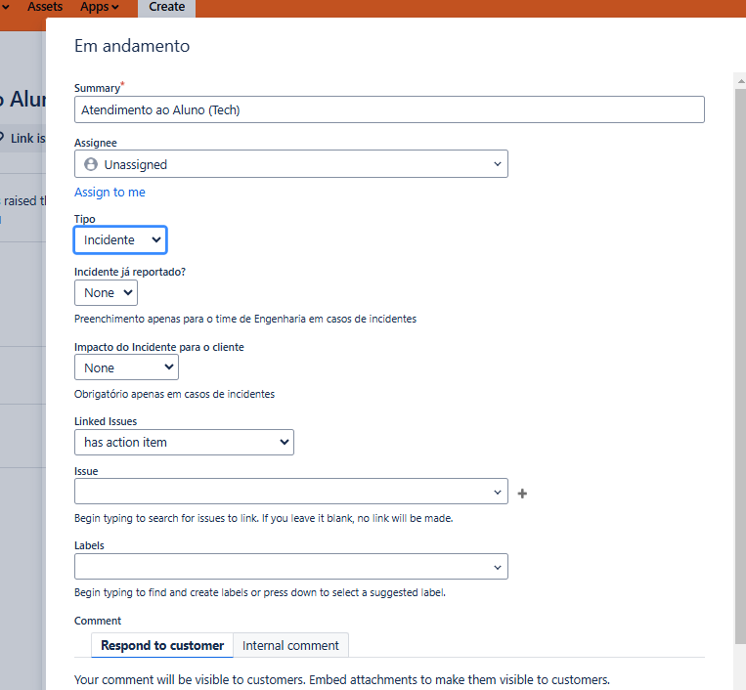Click the Create button in top bar
This screenshot has width=746, height=690.
(166, 8)
